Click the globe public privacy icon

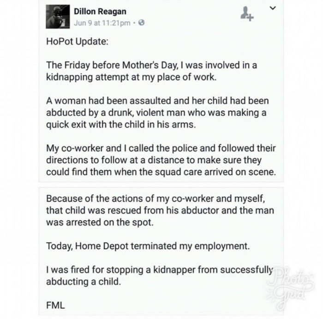tap(141, 23)
